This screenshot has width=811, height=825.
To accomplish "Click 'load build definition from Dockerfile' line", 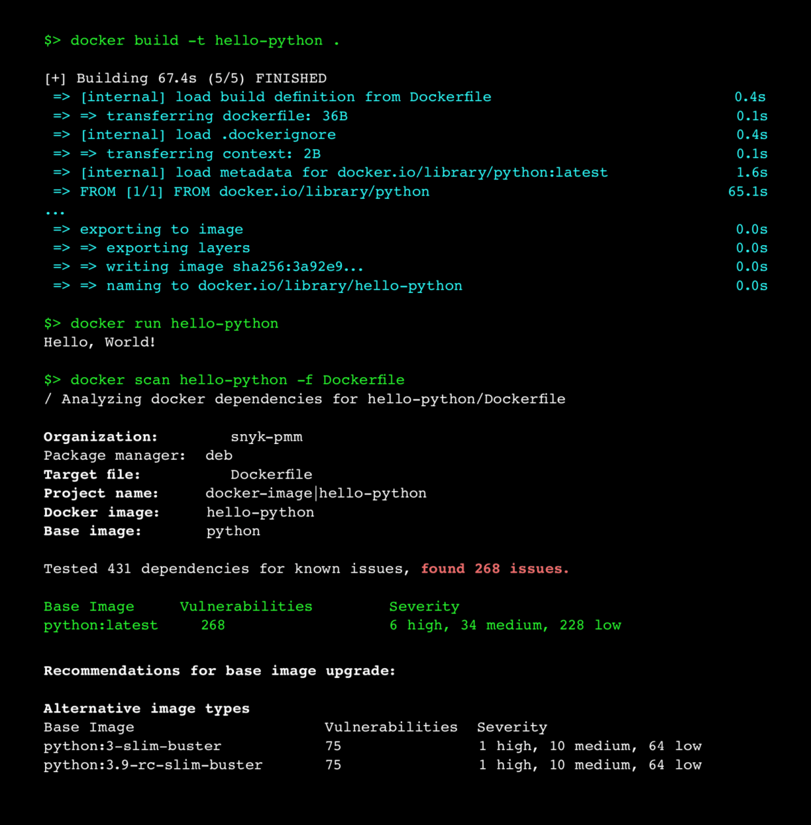I will 272,97.
